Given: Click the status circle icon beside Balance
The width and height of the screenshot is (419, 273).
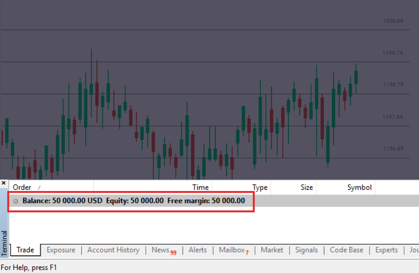Looking at the screenshot, I should tap(15, 201).
